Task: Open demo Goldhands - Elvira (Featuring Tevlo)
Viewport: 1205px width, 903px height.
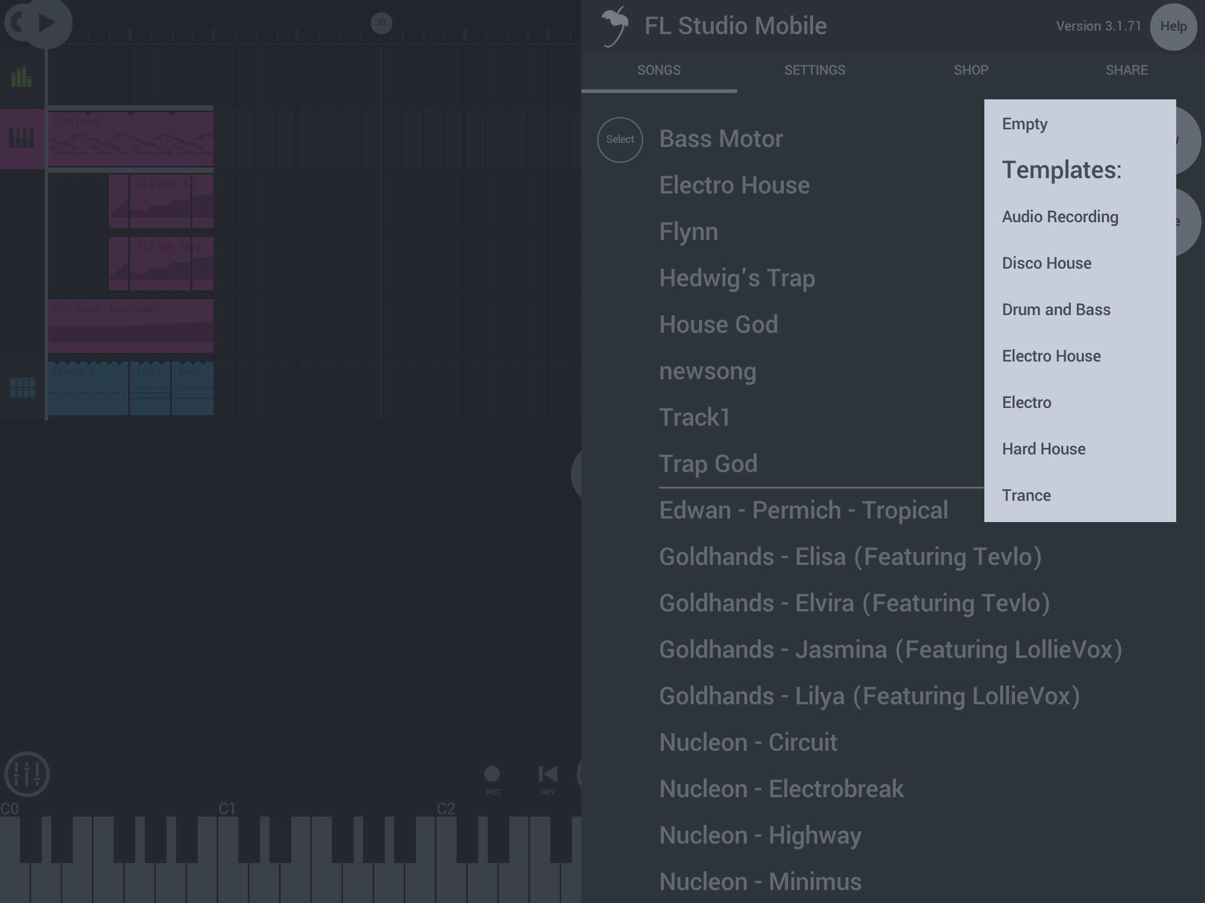Action: (854, 604)
